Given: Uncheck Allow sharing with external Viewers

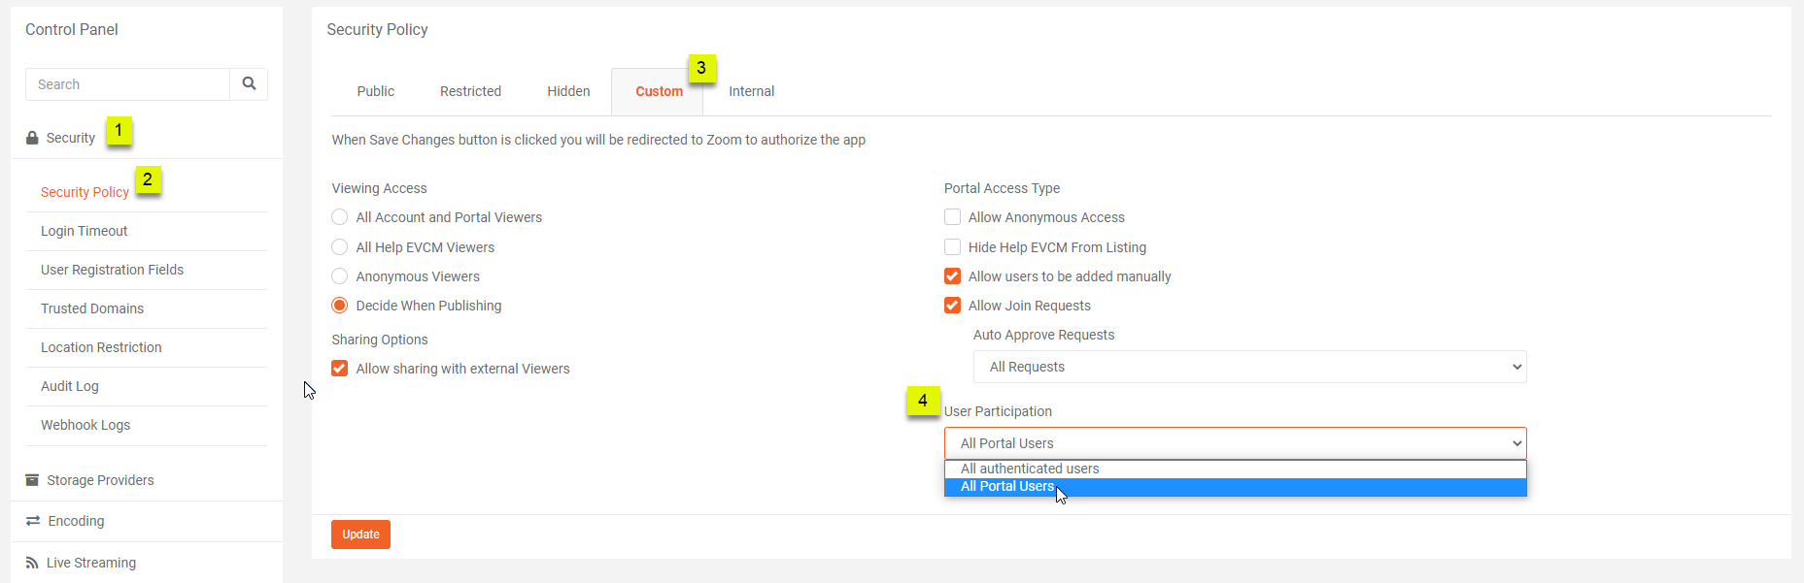Looking at the screenshot, I should pyautogui.click(x=340, y=369).
